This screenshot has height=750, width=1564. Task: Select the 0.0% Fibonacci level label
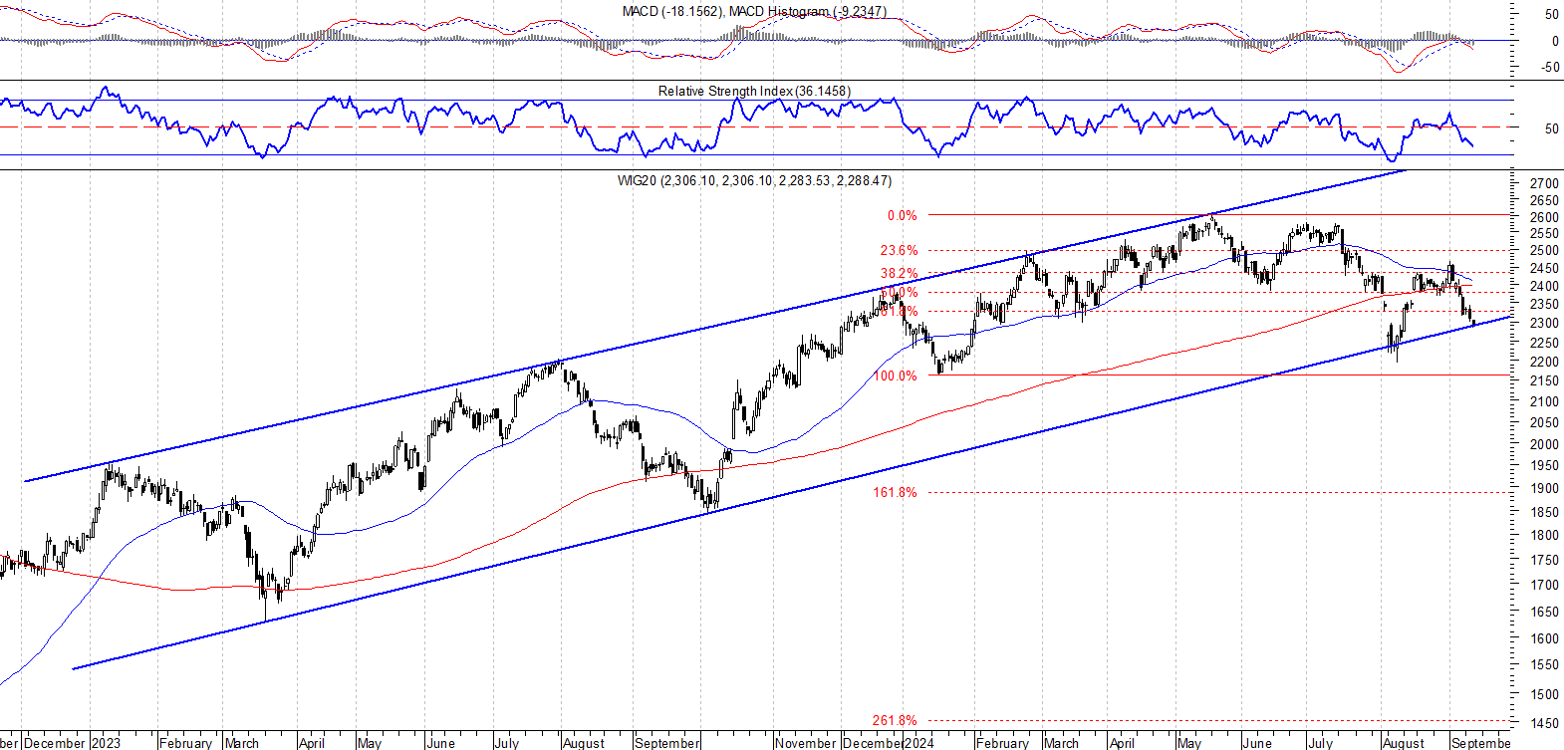(x=902, y=215)
